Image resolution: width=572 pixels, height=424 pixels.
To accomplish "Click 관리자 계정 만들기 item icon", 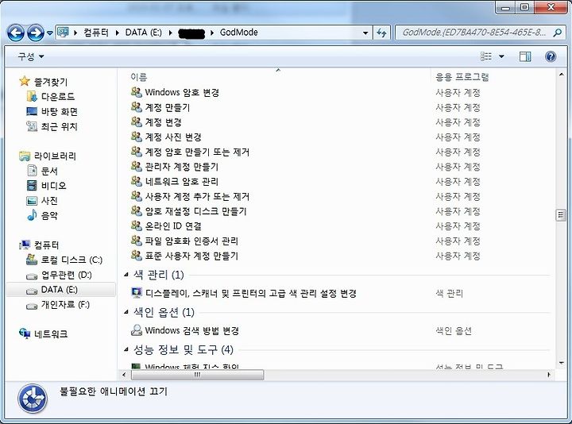I will click(x=137, y=167).
